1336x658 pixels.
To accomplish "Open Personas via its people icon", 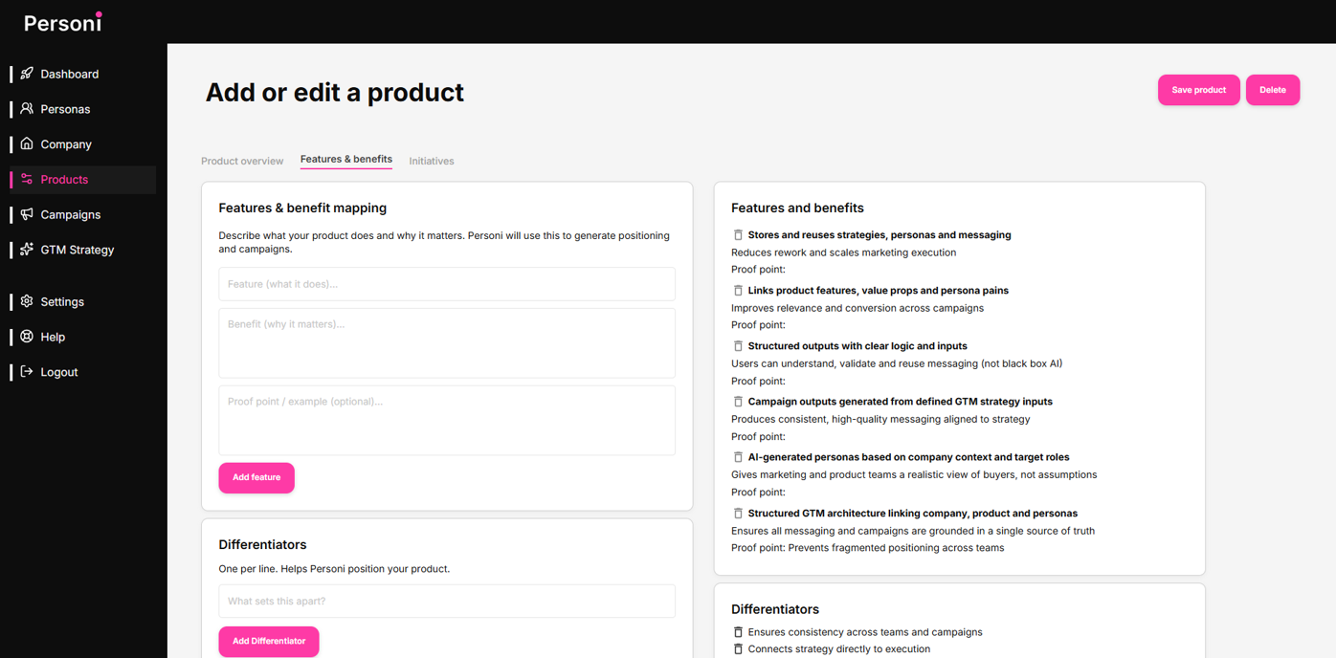I will (x=27, y=109).
